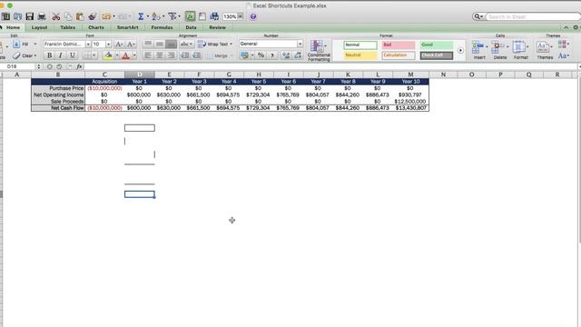Viewport: 581px width, 327px height.
Task: Click the Clear eraser icon
Action: pos(16,55)
